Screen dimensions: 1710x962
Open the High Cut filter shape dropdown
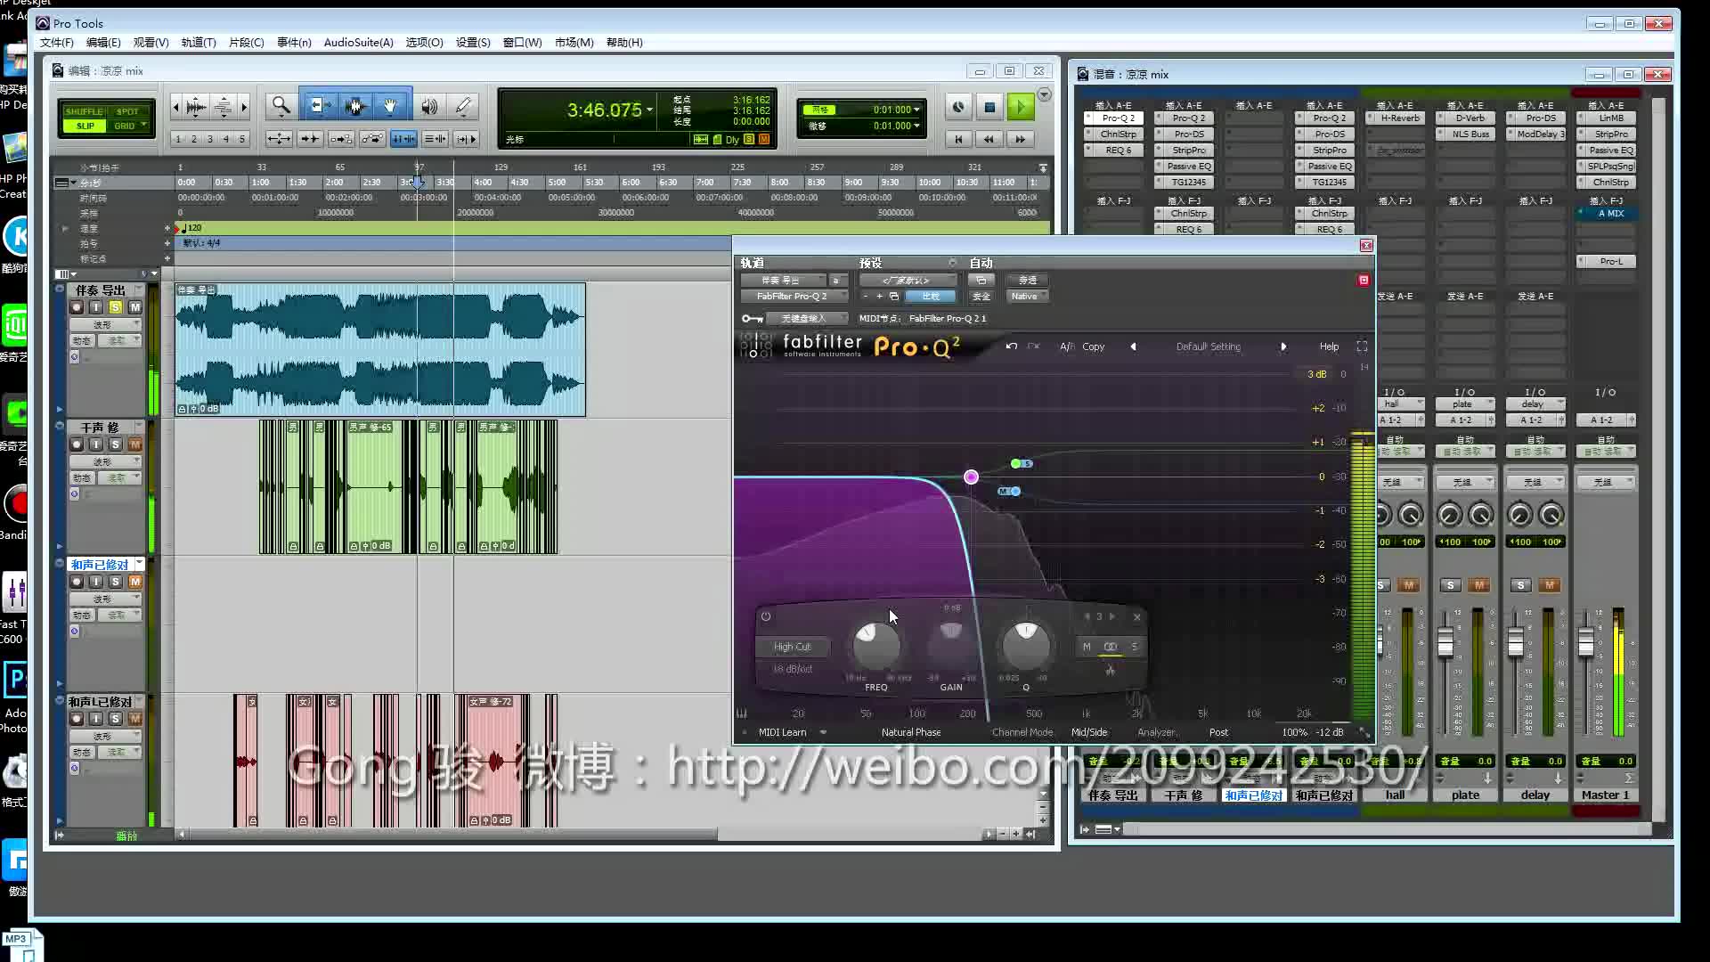coord(792,647)
